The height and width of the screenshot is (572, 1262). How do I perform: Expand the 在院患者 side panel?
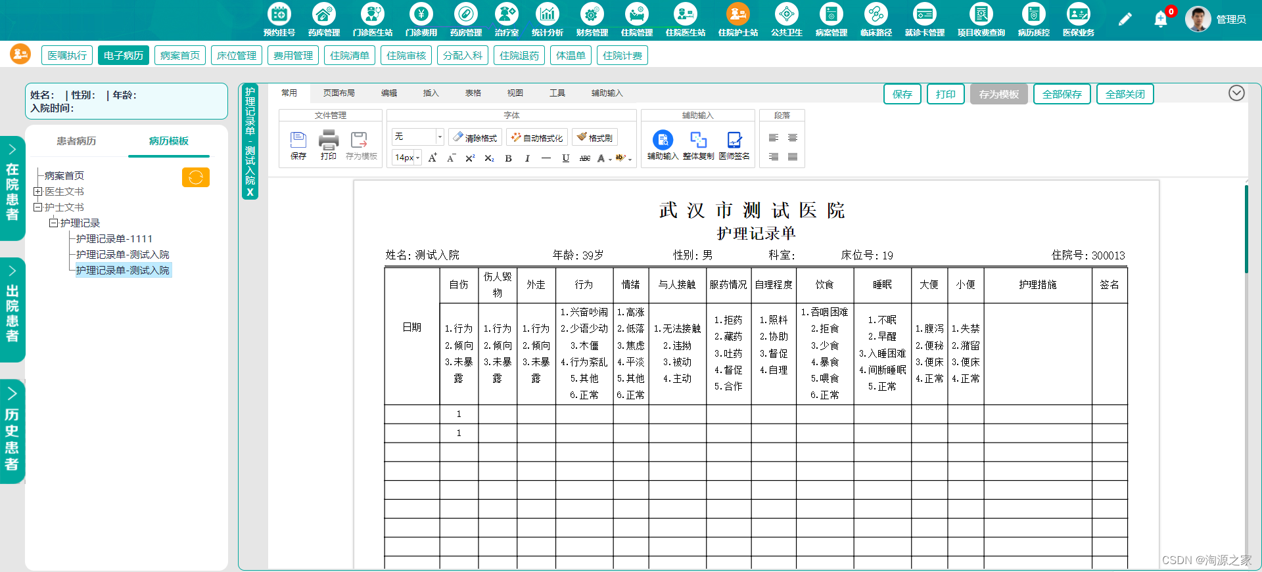tap(12, 188)
